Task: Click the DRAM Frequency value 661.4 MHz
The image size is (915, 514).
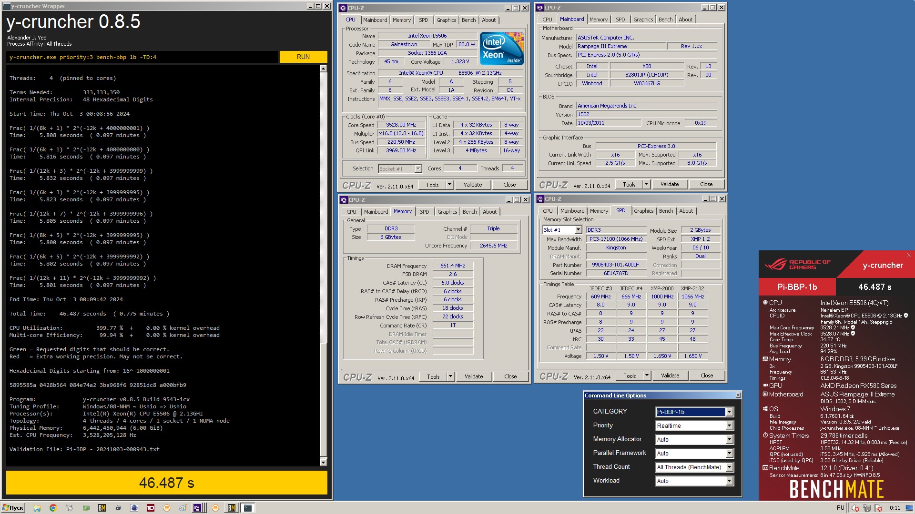Action: click(453, 266)
